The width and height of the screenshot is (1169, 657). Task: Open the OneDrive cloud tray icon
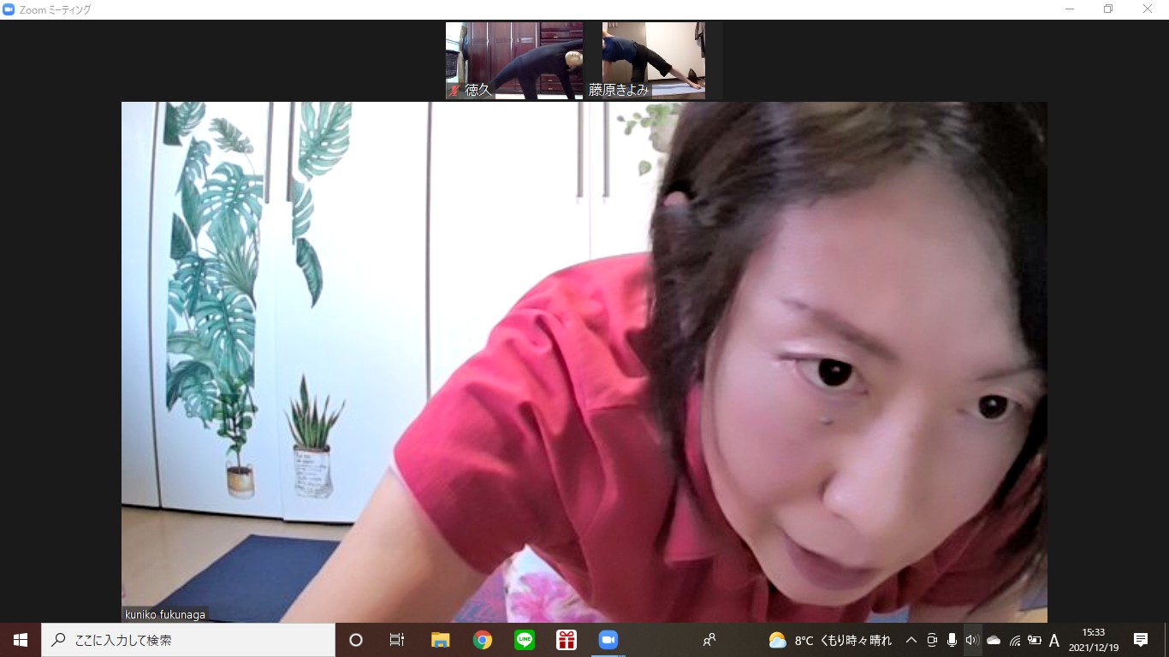coord(994,640)
